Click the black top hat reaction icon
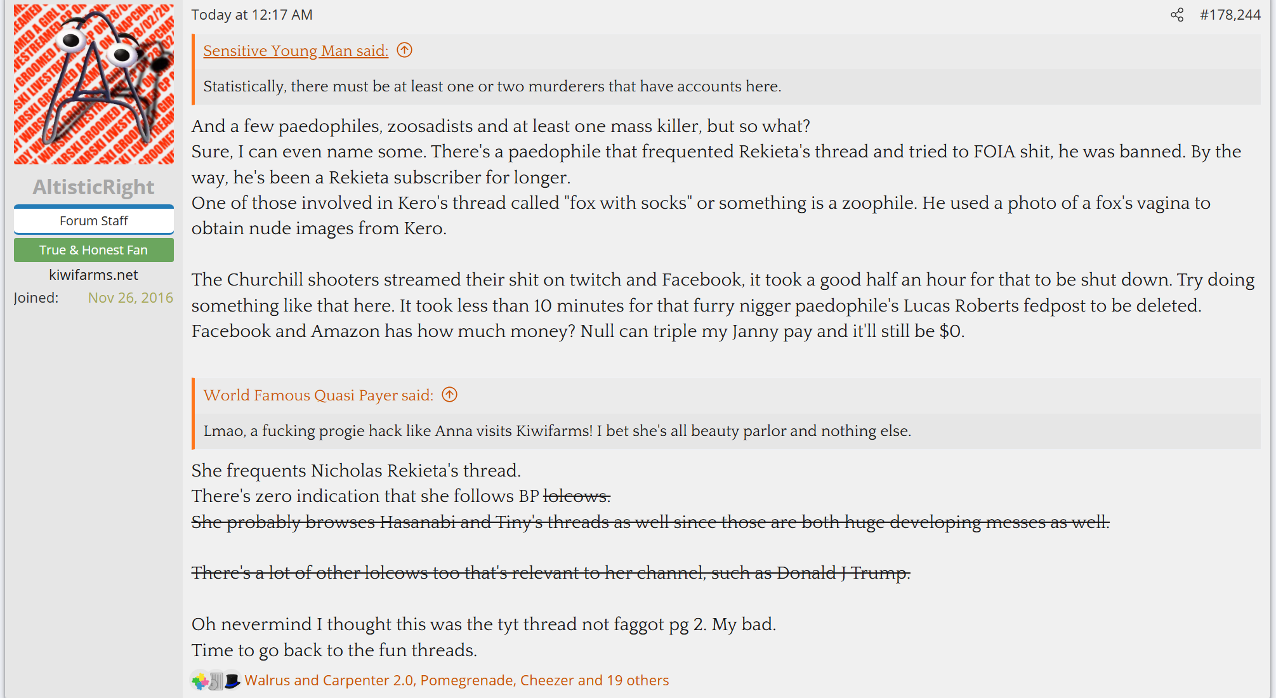 tap(232, 681)
